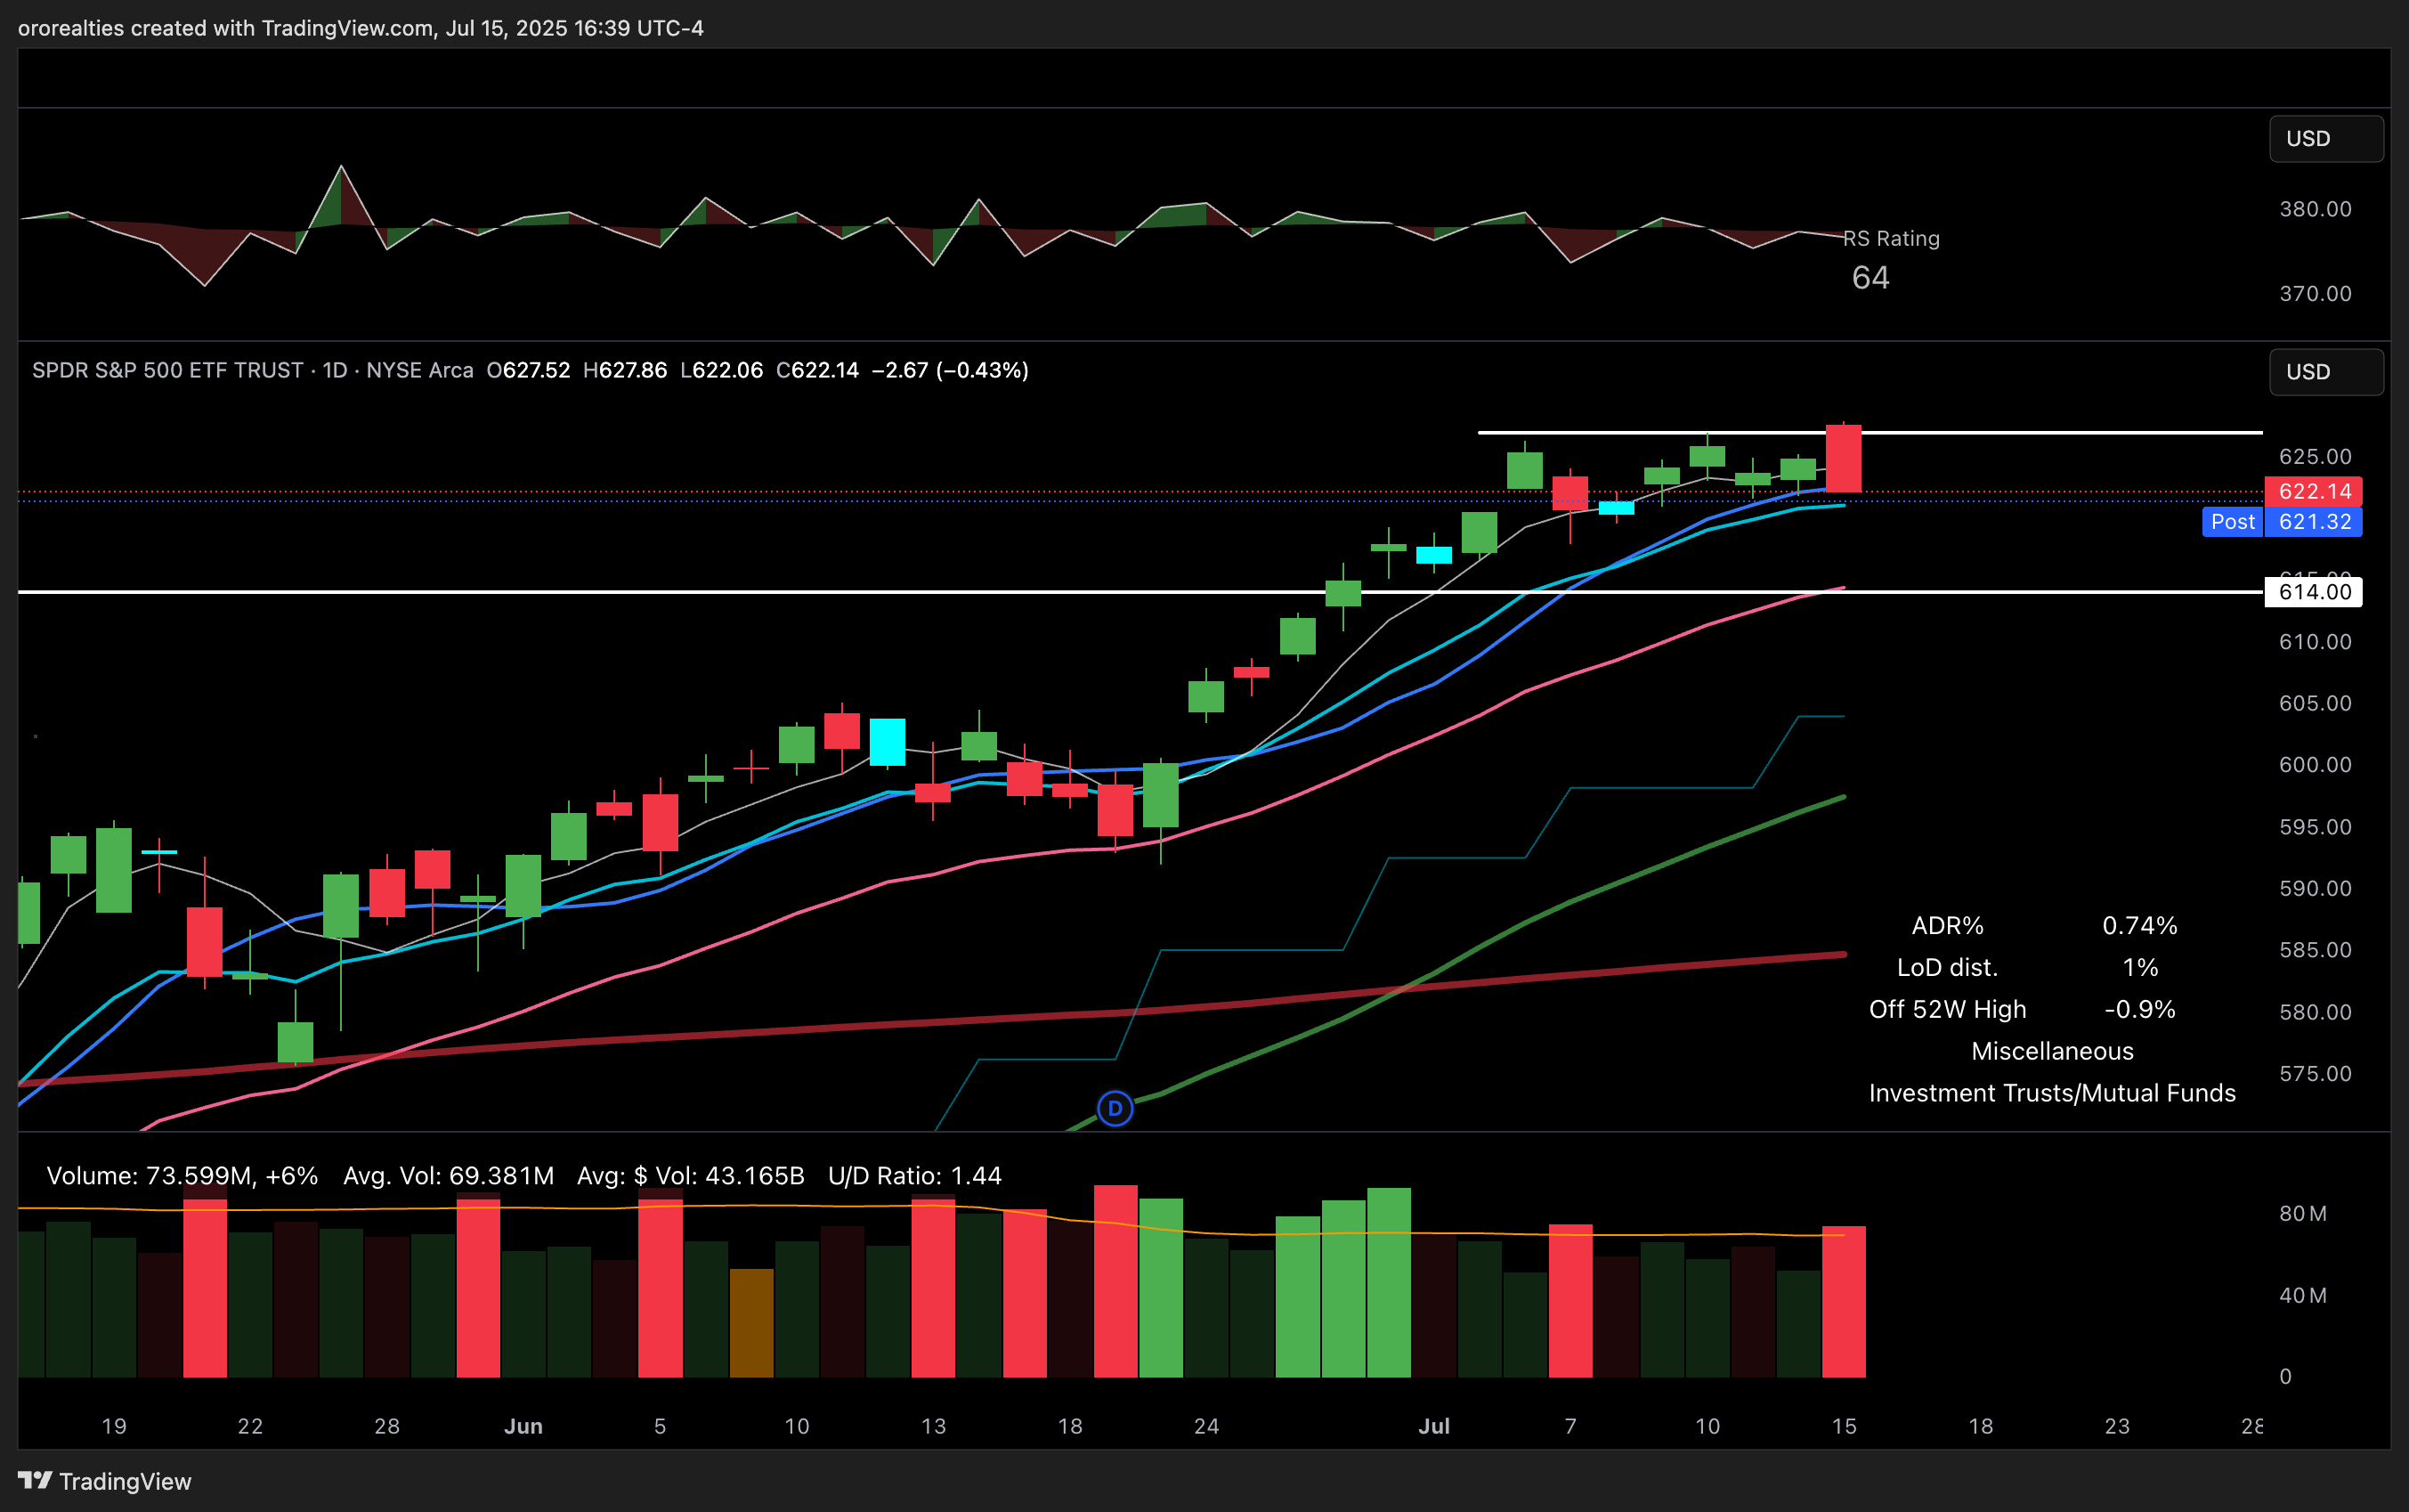The height and width of the screenshot is (1512, 2409).
Task: Click the TradingView logo at bottom left
Action: pyautogui.click(x=104, y=1481)
